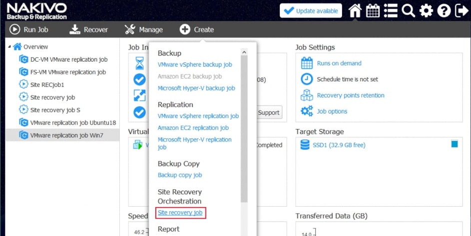The height and width of the screenshot is (236, 471).
Task: Open the Activities list icon
Action: pos(391,10)
